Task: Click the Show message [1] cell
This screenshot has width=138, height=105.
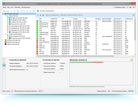Action: [107, 36]
